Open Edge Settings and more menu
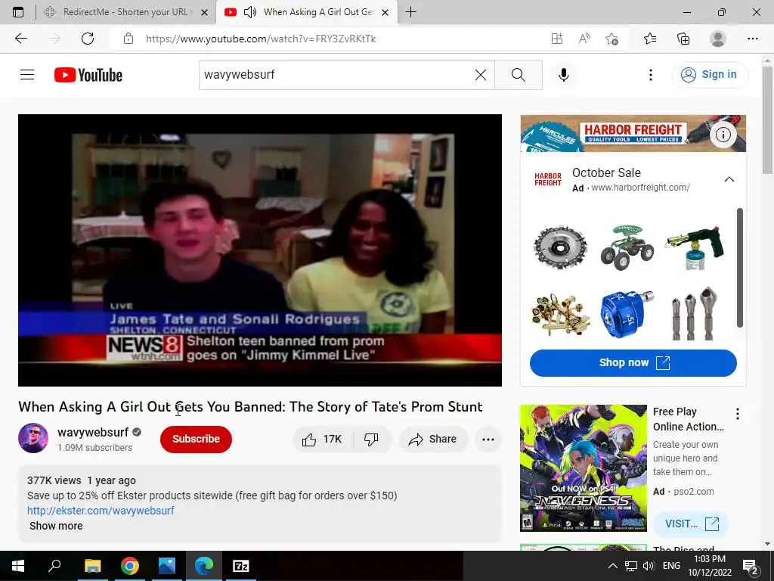774x581 pixels. click(x=752, y=39)
